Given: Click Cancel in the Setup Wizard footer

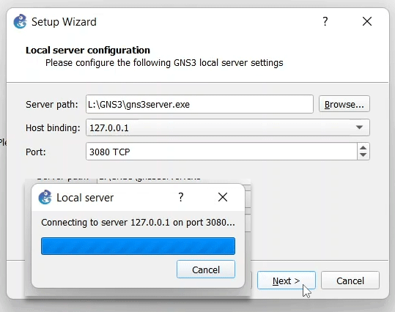Looking at the screenshot, I should tap(350, 281).
